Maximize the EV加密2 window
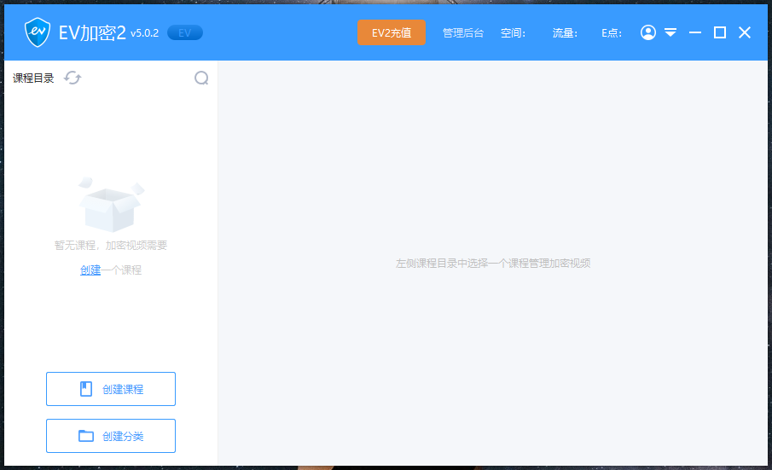The height and width of the screenshot is (470, 772). click(720, 32)
